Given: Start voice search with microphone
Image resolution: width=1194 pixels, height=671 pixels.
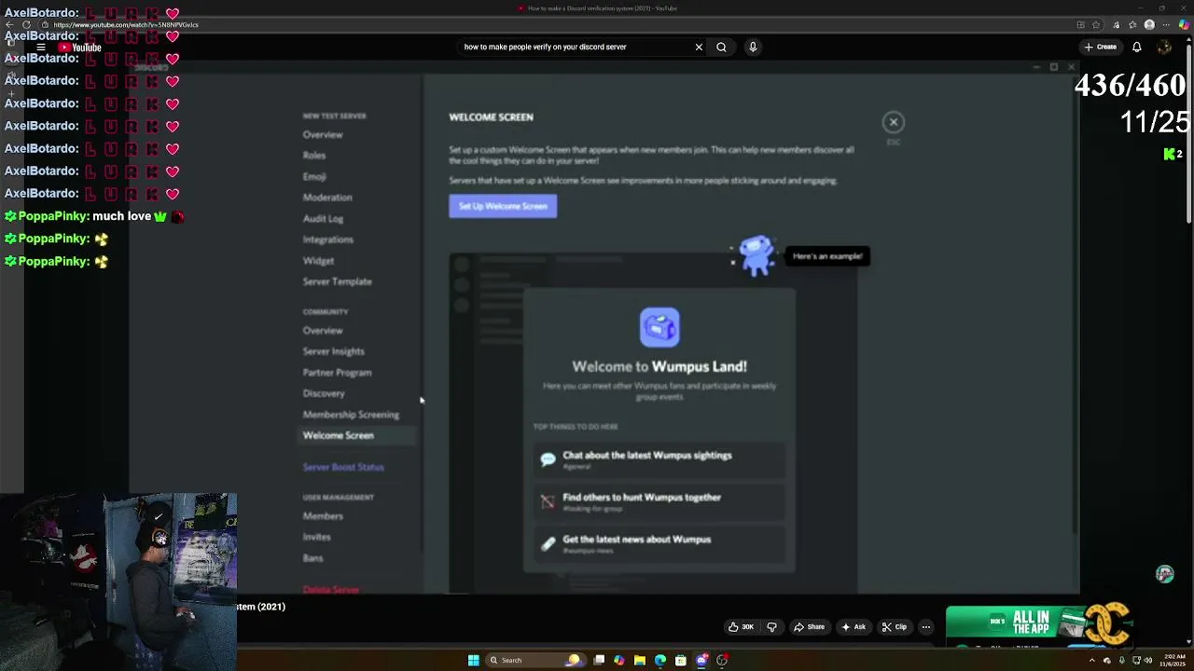Looking at the screenshot, I should pyautogui.click(x=753, y=47).
